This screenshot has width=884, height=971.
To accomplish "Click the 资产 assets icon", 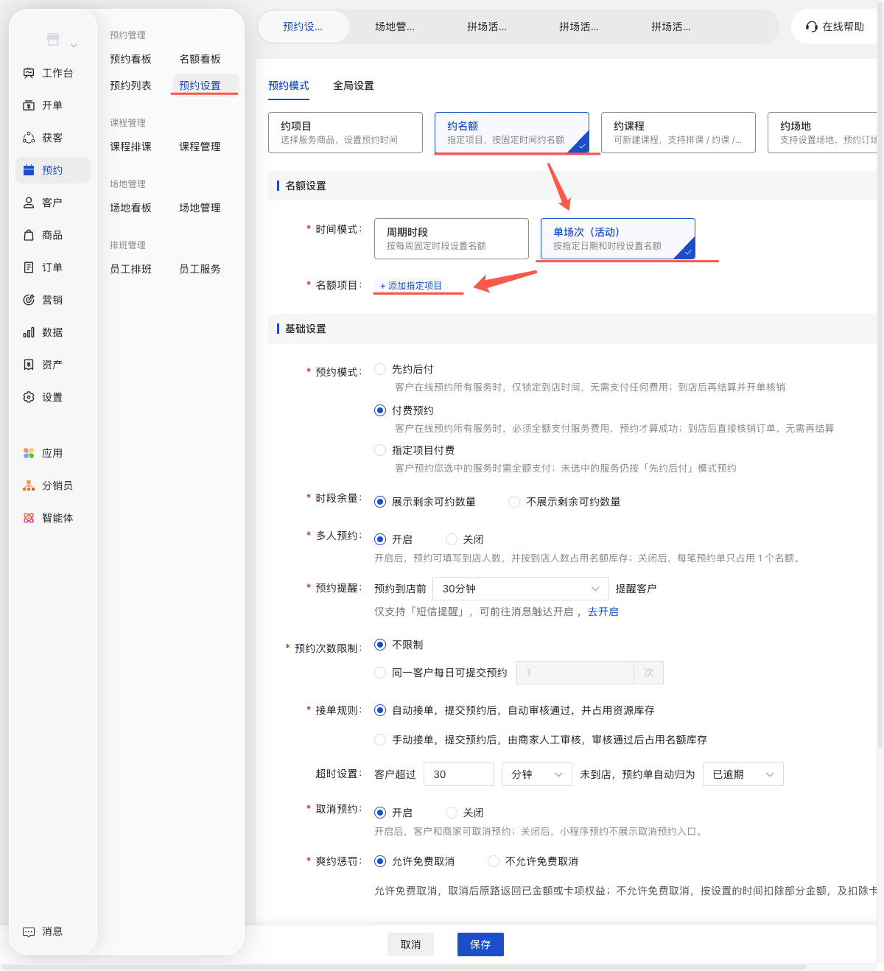I will [29, 365].
